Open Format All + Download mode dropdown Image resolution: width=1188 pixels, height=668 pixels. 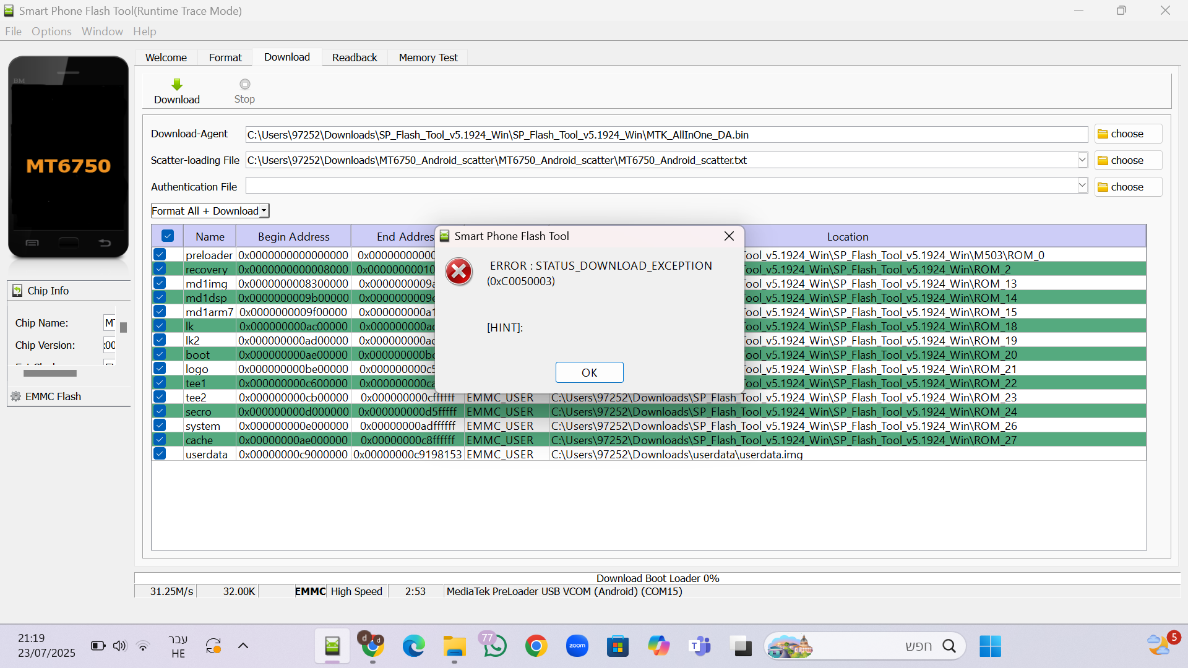point(210,211)
